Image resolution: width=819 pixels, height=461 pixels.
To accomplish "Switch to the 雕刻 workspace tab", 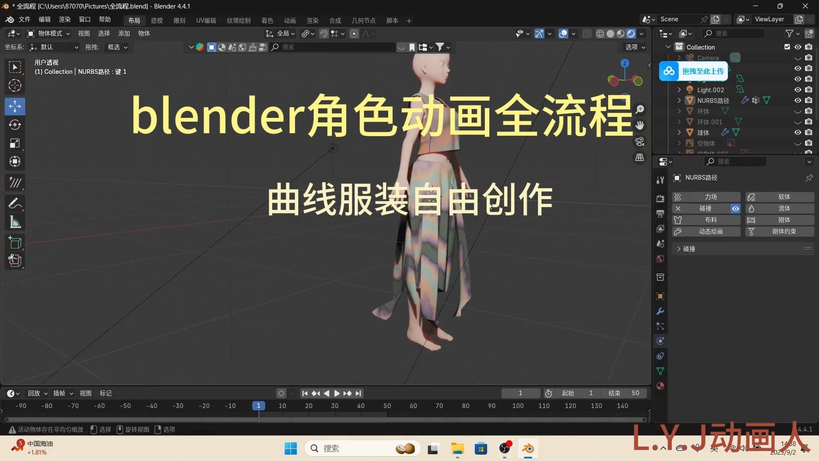I will pyautogui.click(x=179, y=20).
